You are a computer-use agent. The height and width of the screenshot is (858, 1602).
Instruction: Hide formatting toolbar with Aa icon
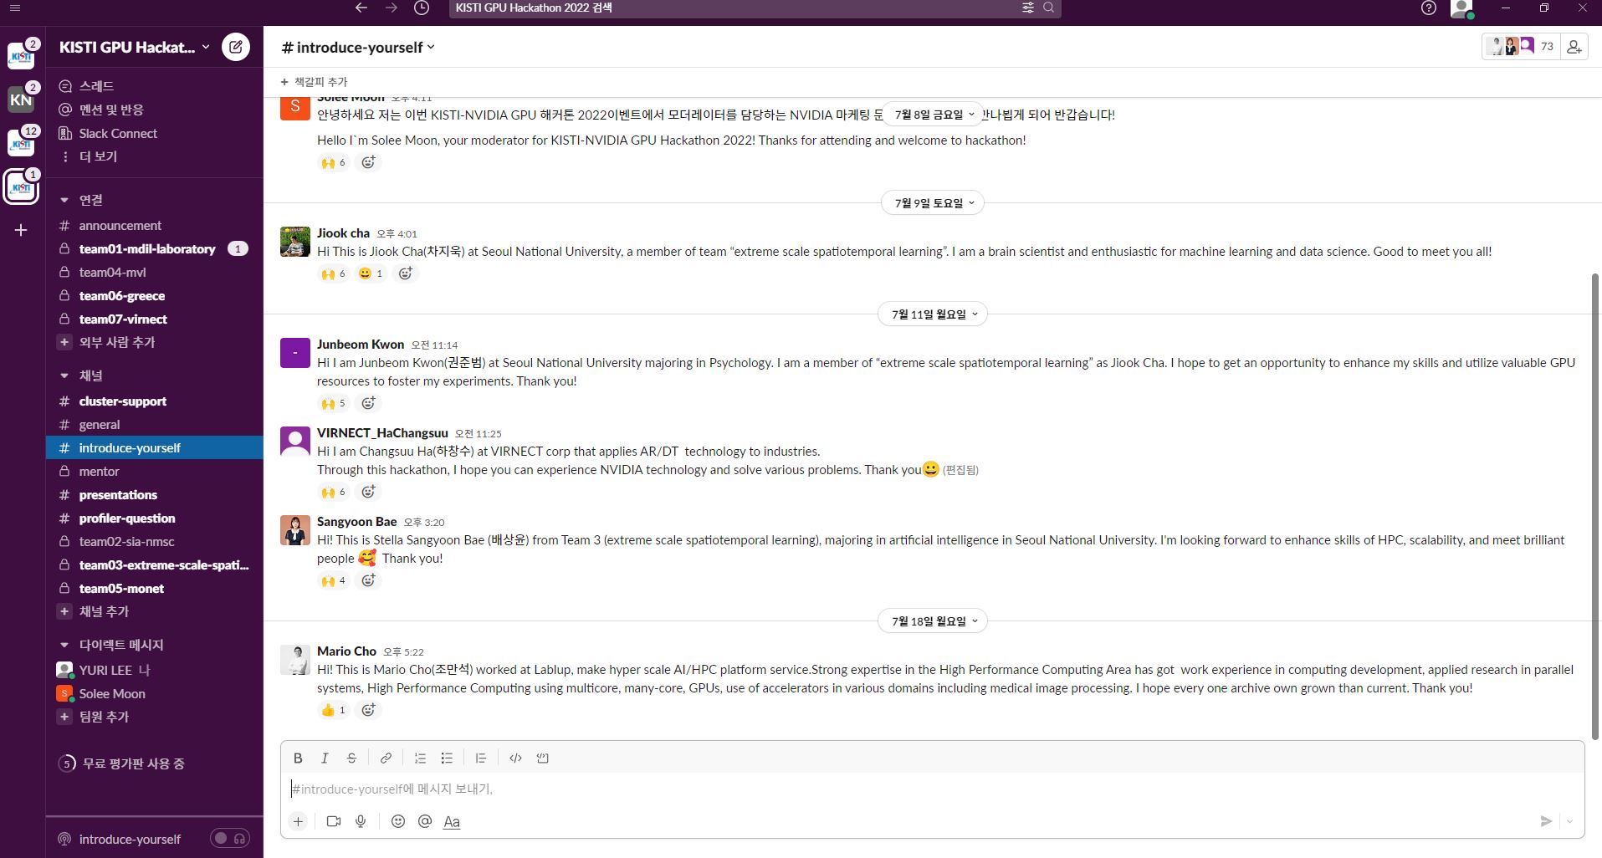pos(452,821)
